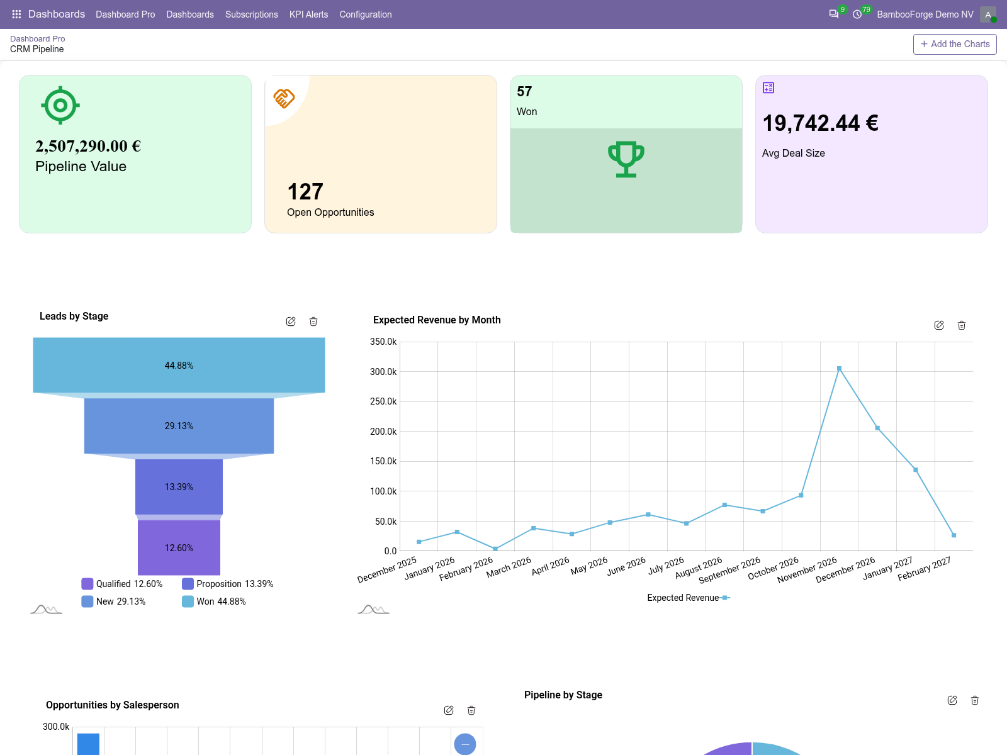Edit the Expected Revenue by Month chart
Viewport: 1007px width, 755px height.
tap(939, 325)
